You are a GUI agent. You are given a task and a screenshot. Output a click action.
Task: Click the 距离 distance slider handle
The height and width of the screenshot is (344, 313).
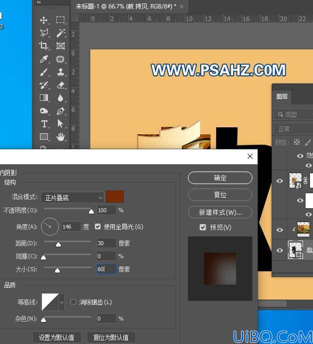(x=58, y=245)
